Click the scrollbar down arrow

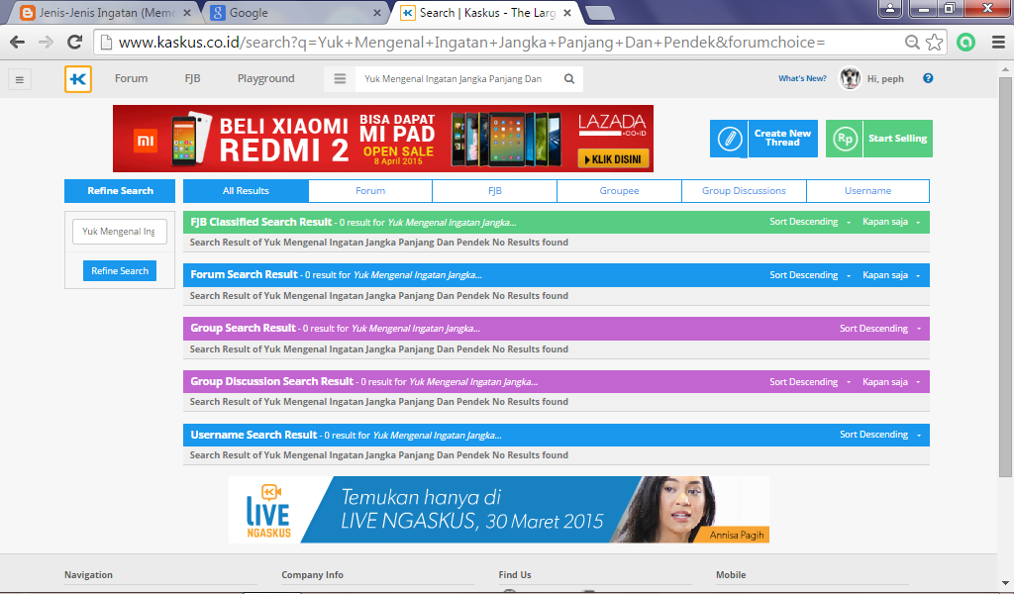coord(1005,582)
